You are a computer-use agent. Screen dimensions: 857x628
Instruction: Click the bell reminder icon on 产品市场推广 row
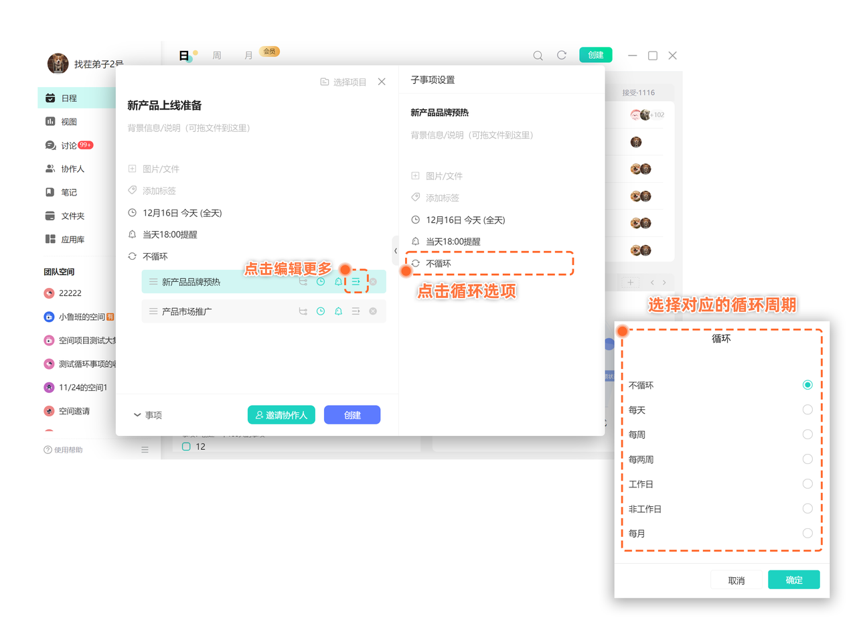coord(338,311)
